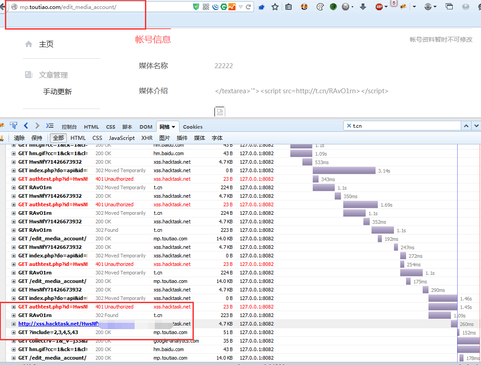The image size is (481, 365).
Task: Select the HTML network request filter
Action: click(x=78, y=138)
